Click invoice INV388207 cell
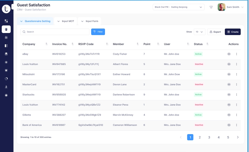 (x=59, y=115)
